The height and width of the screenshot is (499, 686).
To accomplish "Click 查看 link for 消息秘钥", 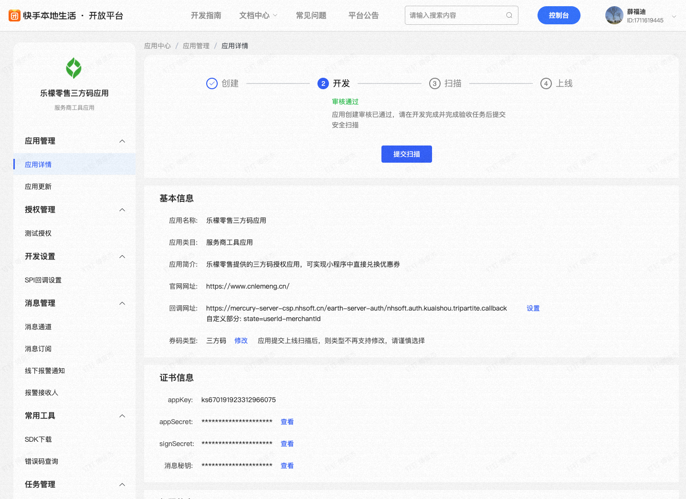I will click(x=287, y=466).
